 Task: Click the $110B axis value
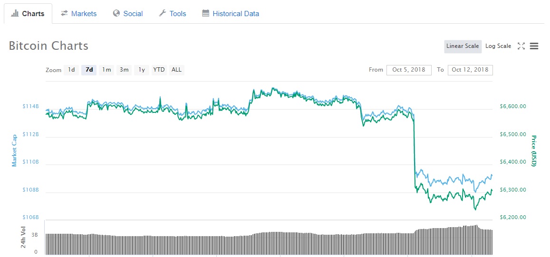click(x=30, y=162)
